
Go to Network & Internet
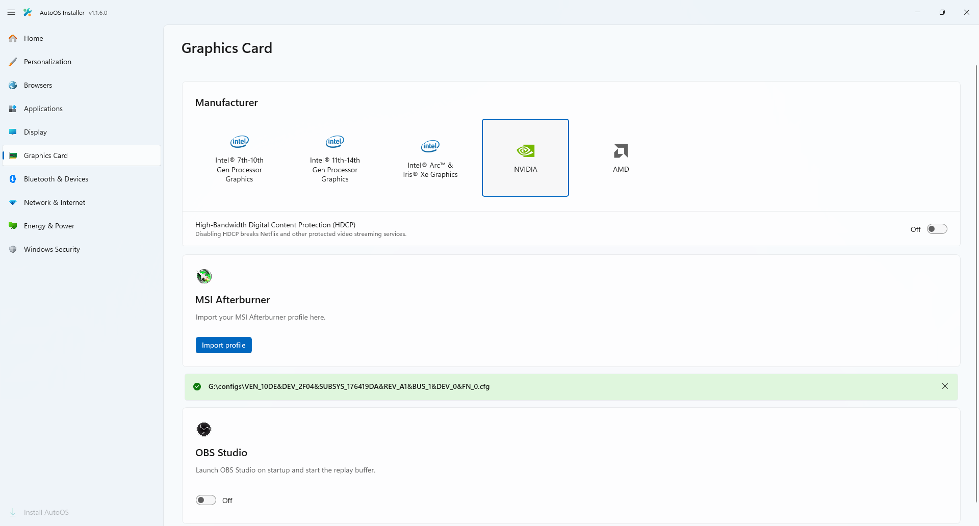tap(82, 202)
